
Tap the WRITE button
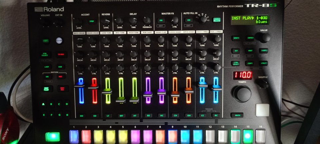click(x=236, y=38)
